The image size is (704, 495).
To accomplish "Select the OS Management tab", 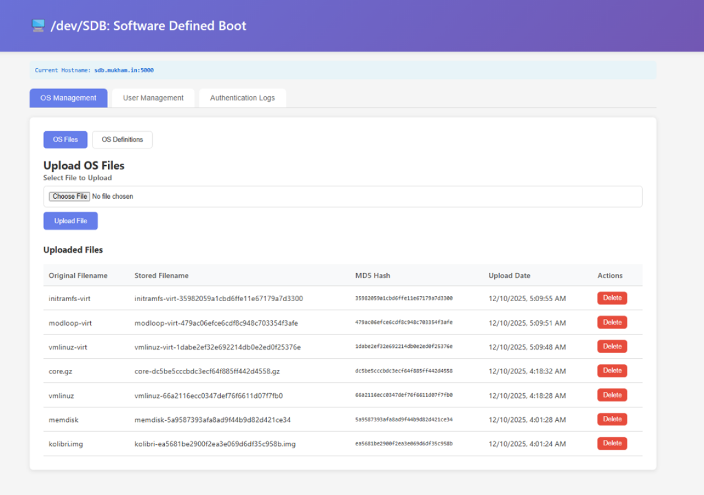I will click(x=68, y=98).
